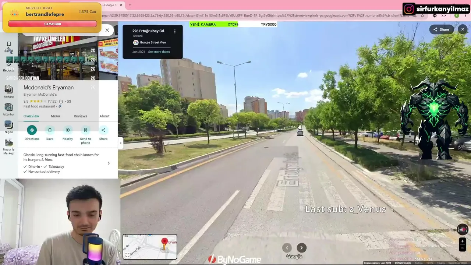This screenshot has width=471, height=265.
Task: Clear the search box with the X
Action: (x=107, y=30)
